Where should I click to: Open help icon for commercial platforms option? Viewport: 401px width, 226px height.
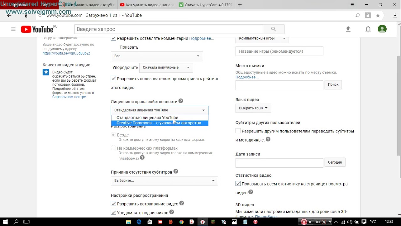point(142,158)
